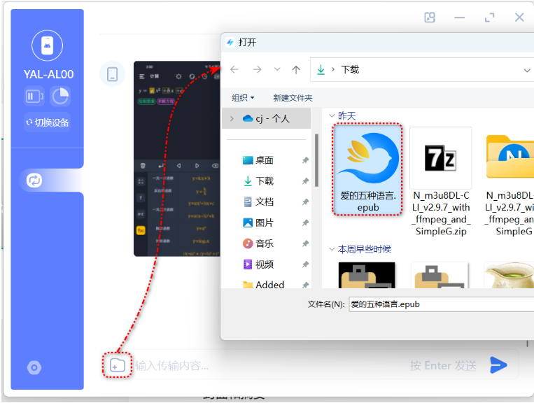Go up one folder level arrow
The height and width of the screenshot is (403, 534).
pos(296,69)
